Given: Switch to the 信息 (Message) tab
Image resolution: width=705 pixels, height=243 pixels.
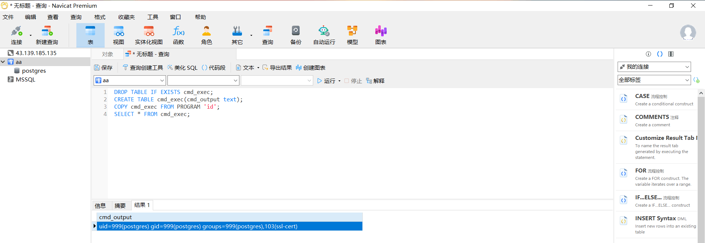Looking at the screenshot, I should tap(100, 206).
